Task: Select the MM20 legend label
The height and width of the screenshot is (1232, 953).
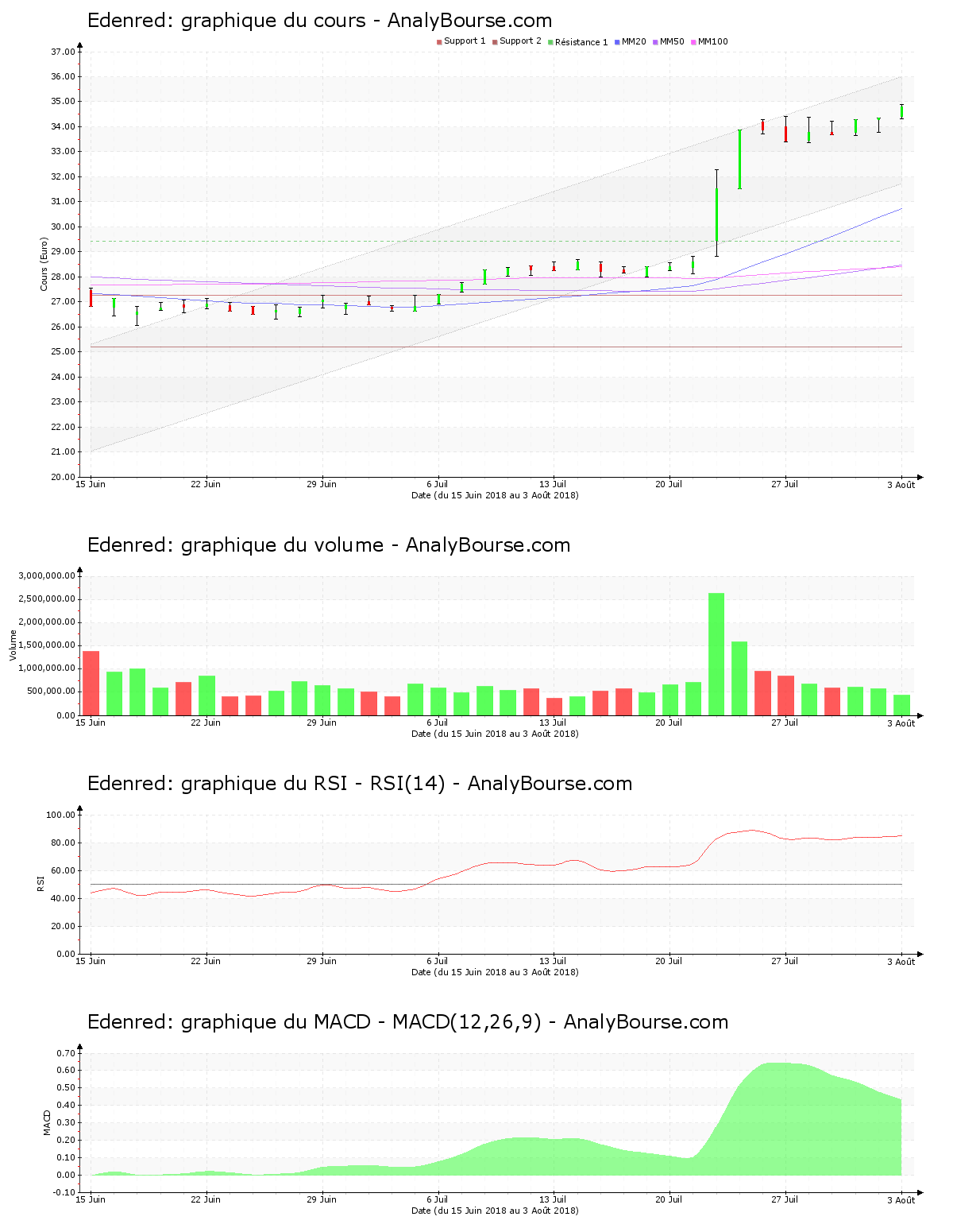Action: [x=634, y=41]
